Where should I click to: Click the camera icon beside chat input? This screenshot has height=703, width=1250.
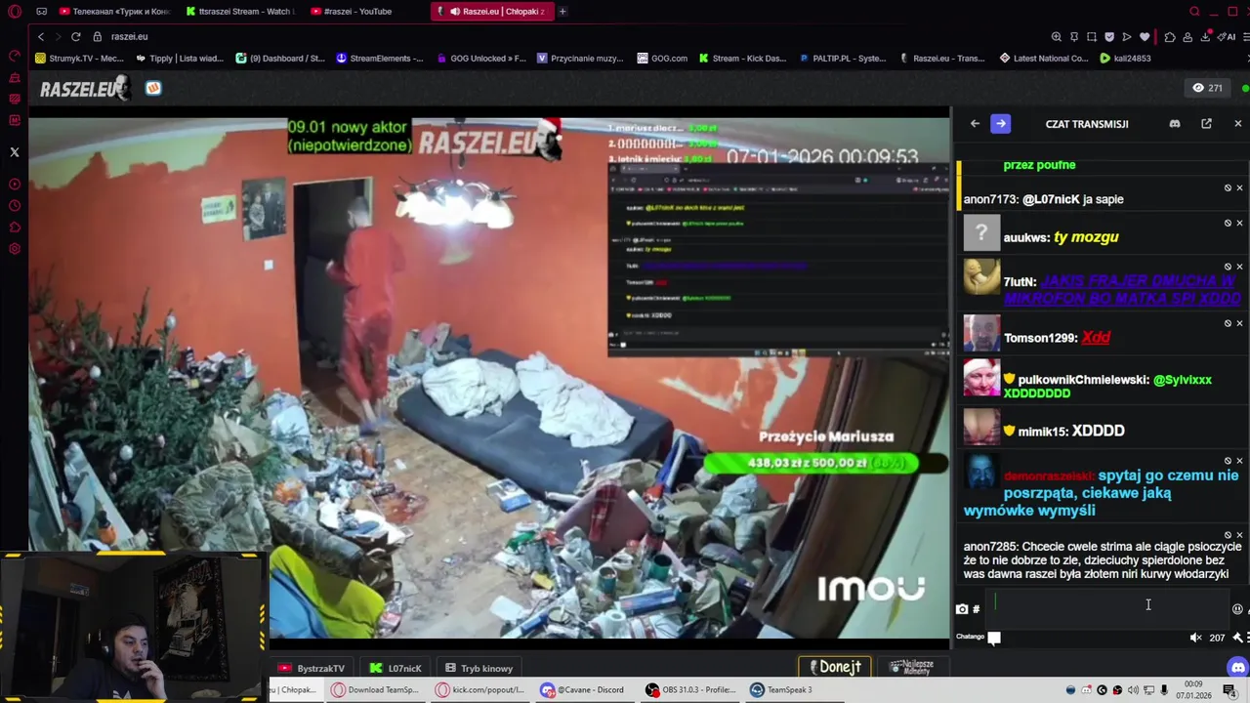coord(962,609)
